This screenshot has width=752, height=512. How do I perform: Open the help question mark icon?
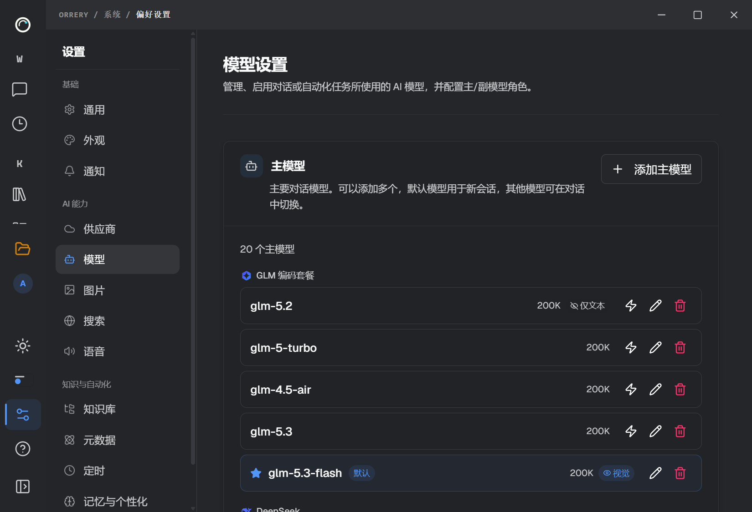tap(23, 449)
